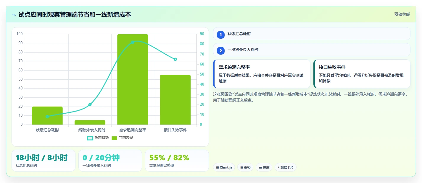Click the title 试点应同时观察管理端节省和一线新增成本
Viewport: 422px width, 183px height.
click(75, 15)
